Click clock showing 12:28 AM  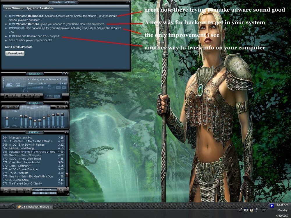coord(282,205)
